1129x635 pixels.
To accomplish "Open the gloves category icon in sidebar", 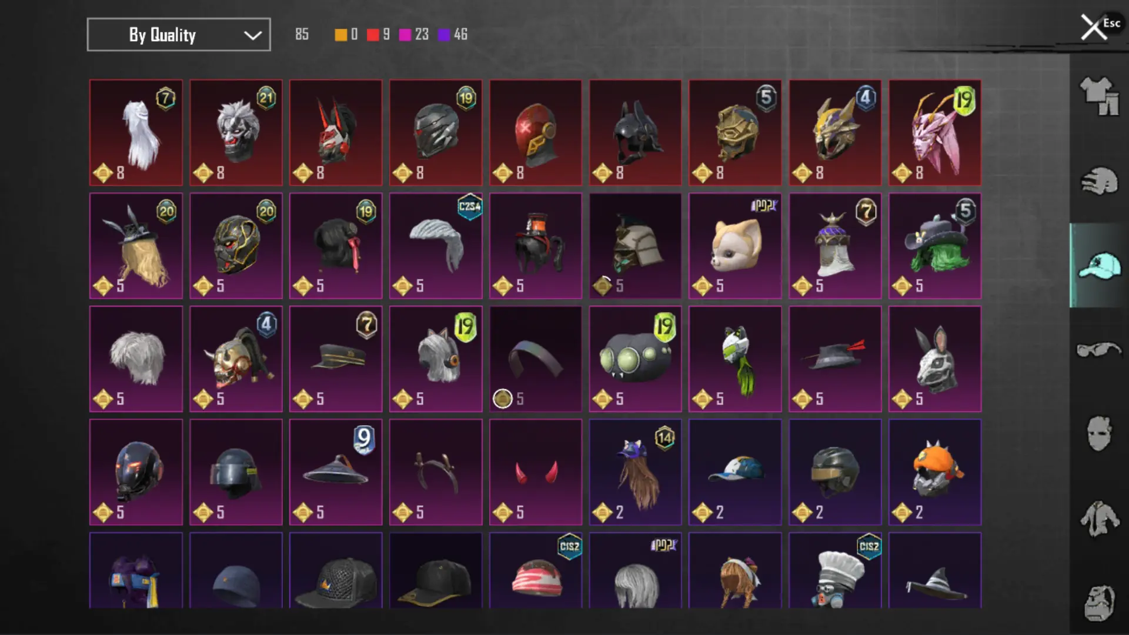I will 1099,181.
